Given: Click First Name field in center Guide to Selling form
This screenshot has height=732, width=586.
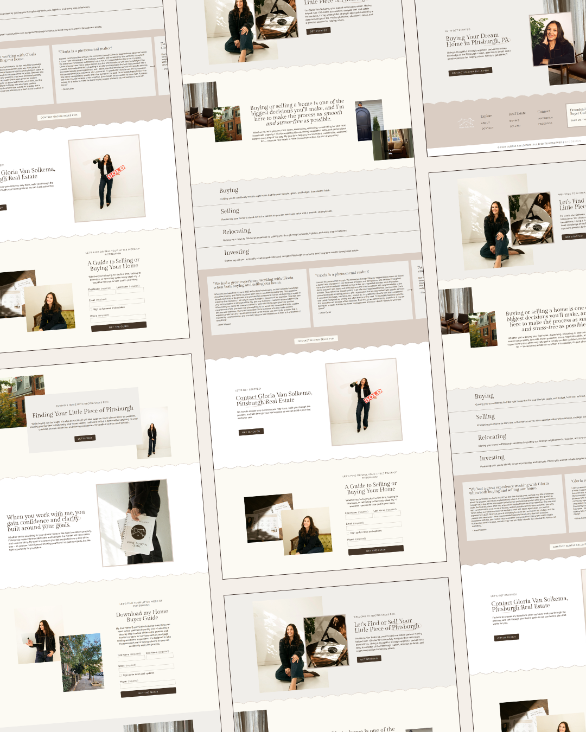Looking at the screenshot, I should pyautogui.click(x=359, y=515).
